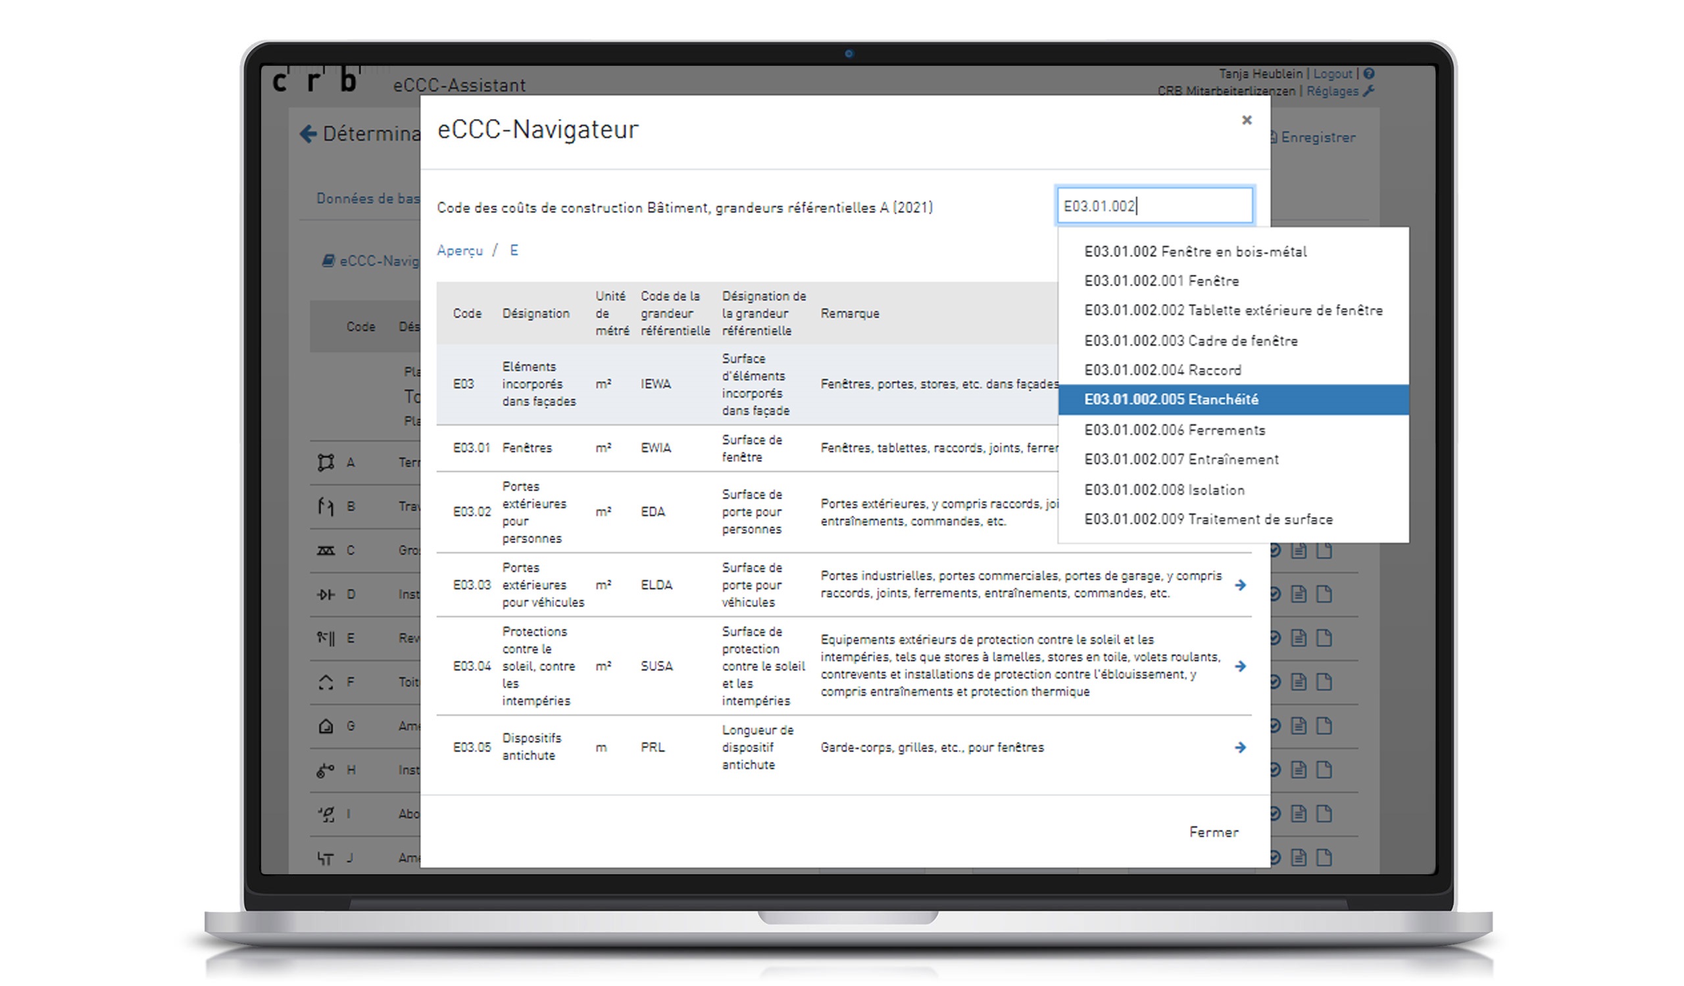Click the row B preparatory works icon
Screen dimensions: 1684x986
[326, 507]
